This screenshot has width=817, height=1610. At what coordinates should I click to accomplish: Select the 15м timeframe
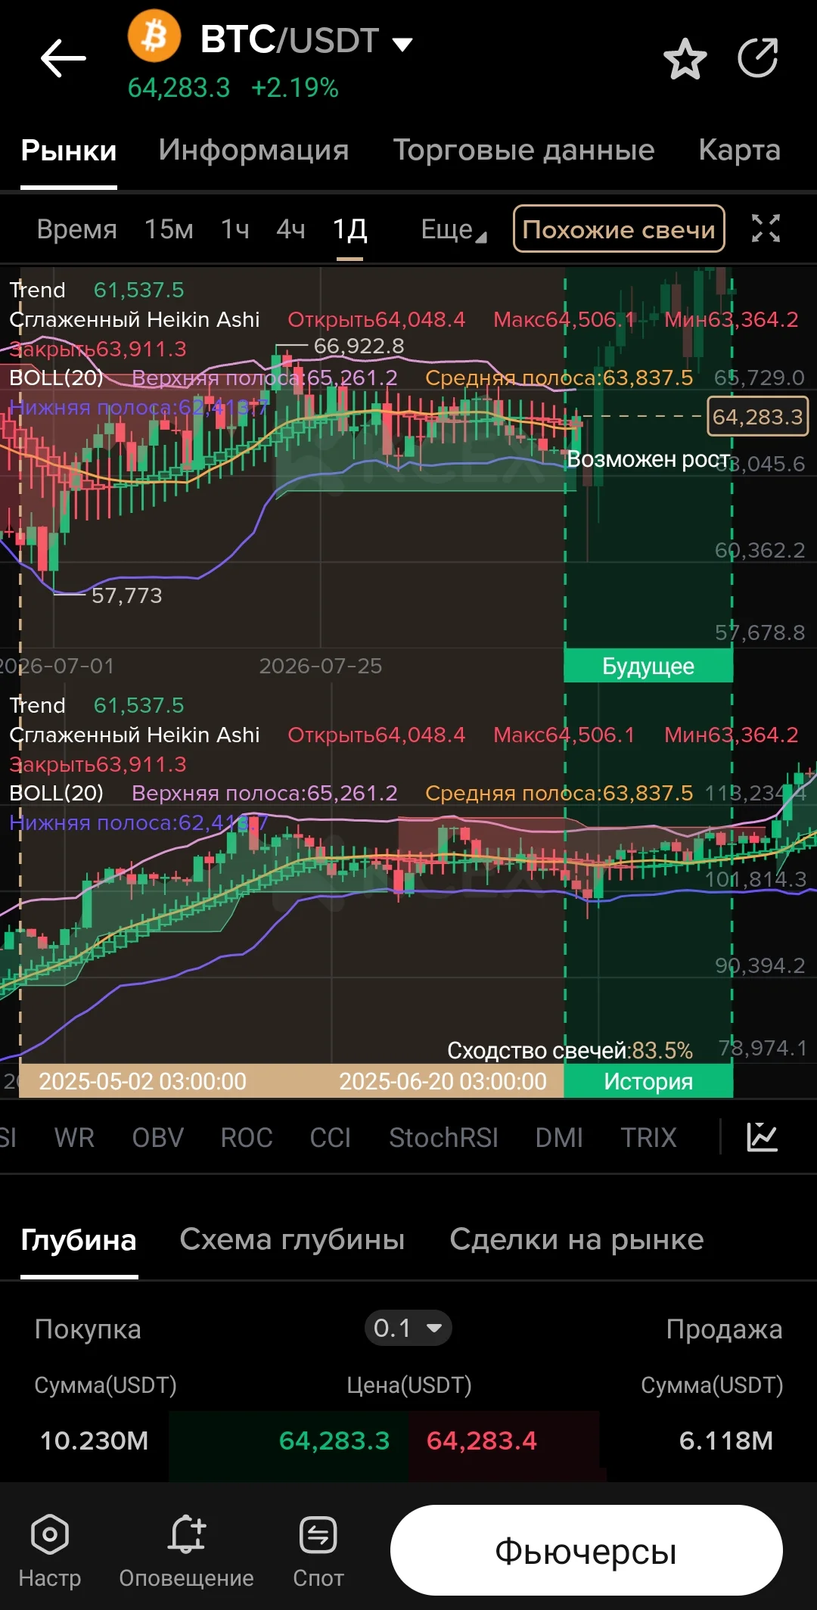[169, 229]
